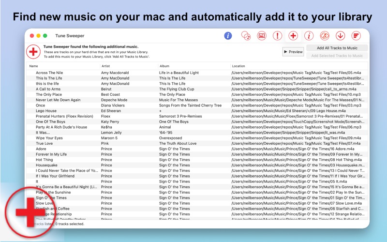The image size is (387, 242).
Task: Click the location path ending '05 It.m4a'
Action: 289,181
